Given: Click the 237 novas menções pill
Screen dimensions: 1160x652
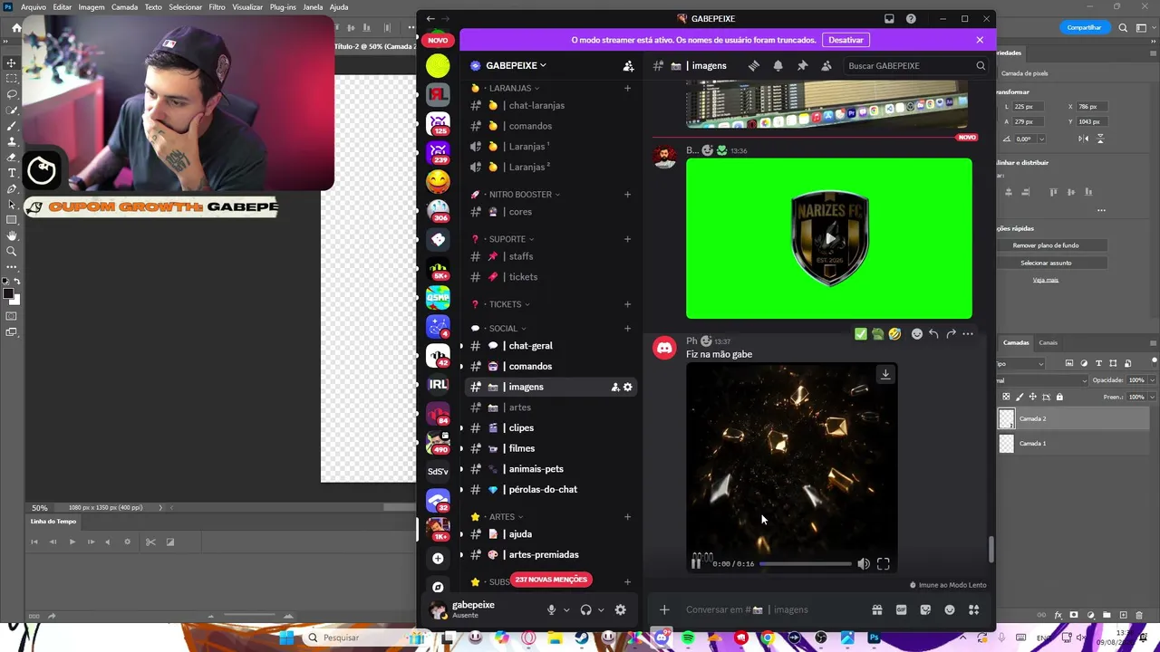Looking at the screenshot, I should (x=551, y=580).
